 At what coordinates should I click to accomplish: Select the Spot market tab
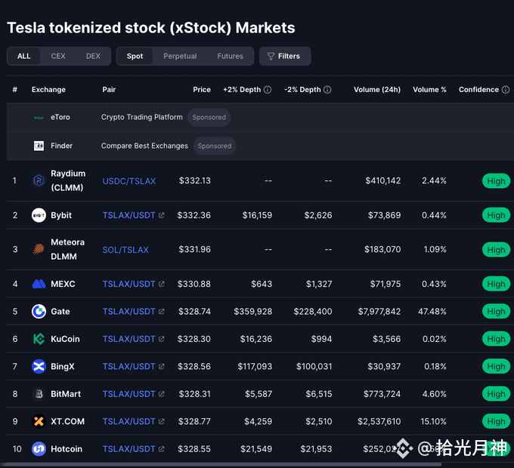[x=135, y=57]
